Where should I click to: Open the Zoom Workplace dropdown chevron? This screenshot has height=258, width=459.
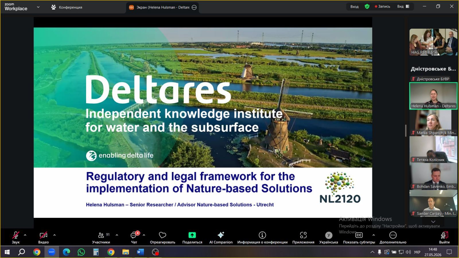click(x=38, y=7)
